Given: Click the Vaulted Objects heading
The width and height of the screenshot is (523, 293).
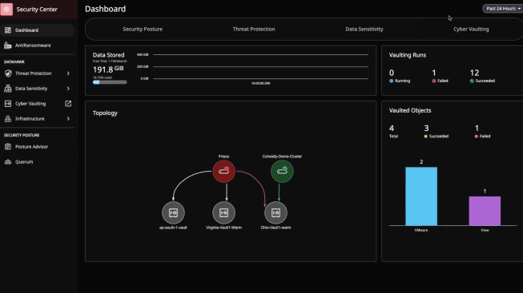Looking at the screenshot, I should [410, 110].
